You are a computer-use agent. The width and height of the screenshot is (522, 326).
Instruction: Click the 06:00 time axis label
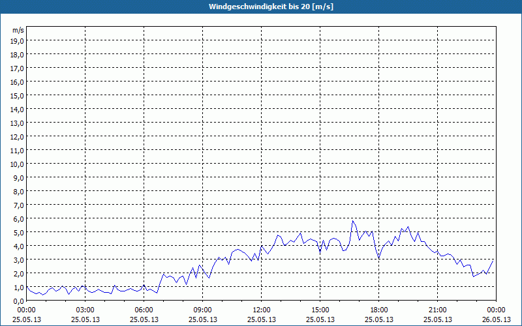144,310
